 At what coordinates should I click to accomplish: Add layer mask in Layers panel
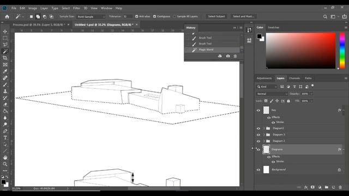312,187
